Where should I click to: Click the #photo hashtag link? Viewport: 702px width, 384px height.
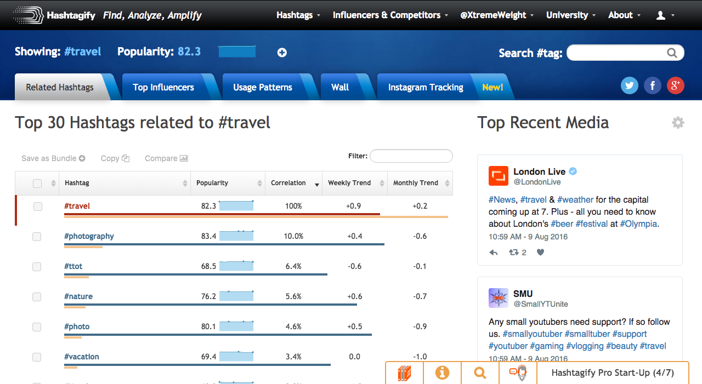[x=77, y=326]
